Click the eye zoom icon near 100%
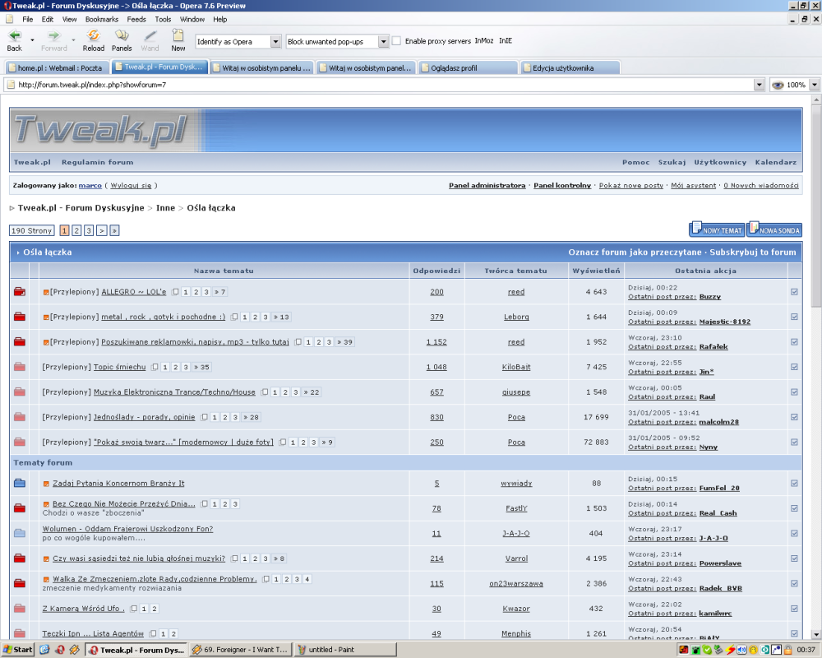 coord(778,85)
